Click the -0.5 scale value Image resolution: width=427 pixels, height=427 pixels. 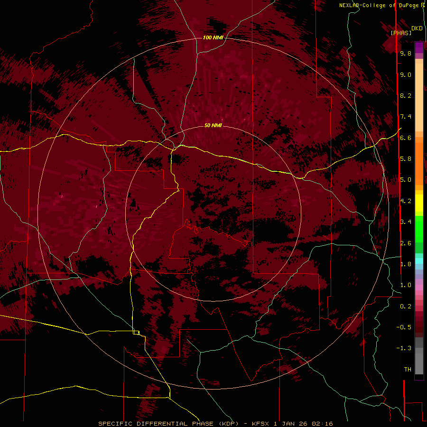pyautogui.click(x=404, y=327)
